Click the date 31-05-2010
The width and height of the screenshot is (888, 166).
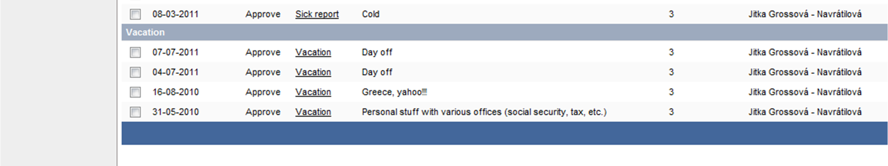[175, 112]
